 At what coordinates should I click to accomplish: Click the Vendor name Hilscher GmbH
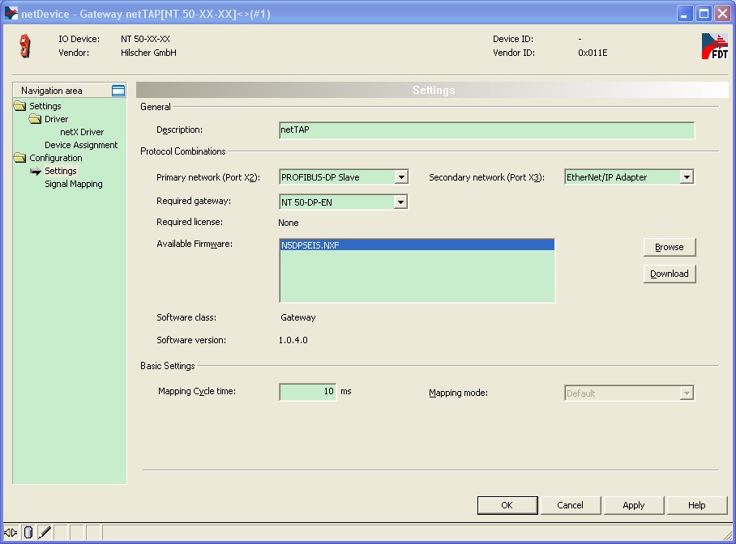point(148,53)
